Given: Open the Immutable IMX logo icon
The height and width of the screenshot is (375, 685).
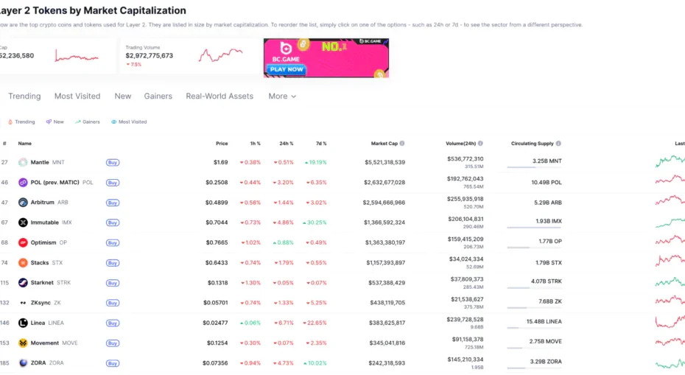Looking at the screenshot, I should [x=23, y=222].
